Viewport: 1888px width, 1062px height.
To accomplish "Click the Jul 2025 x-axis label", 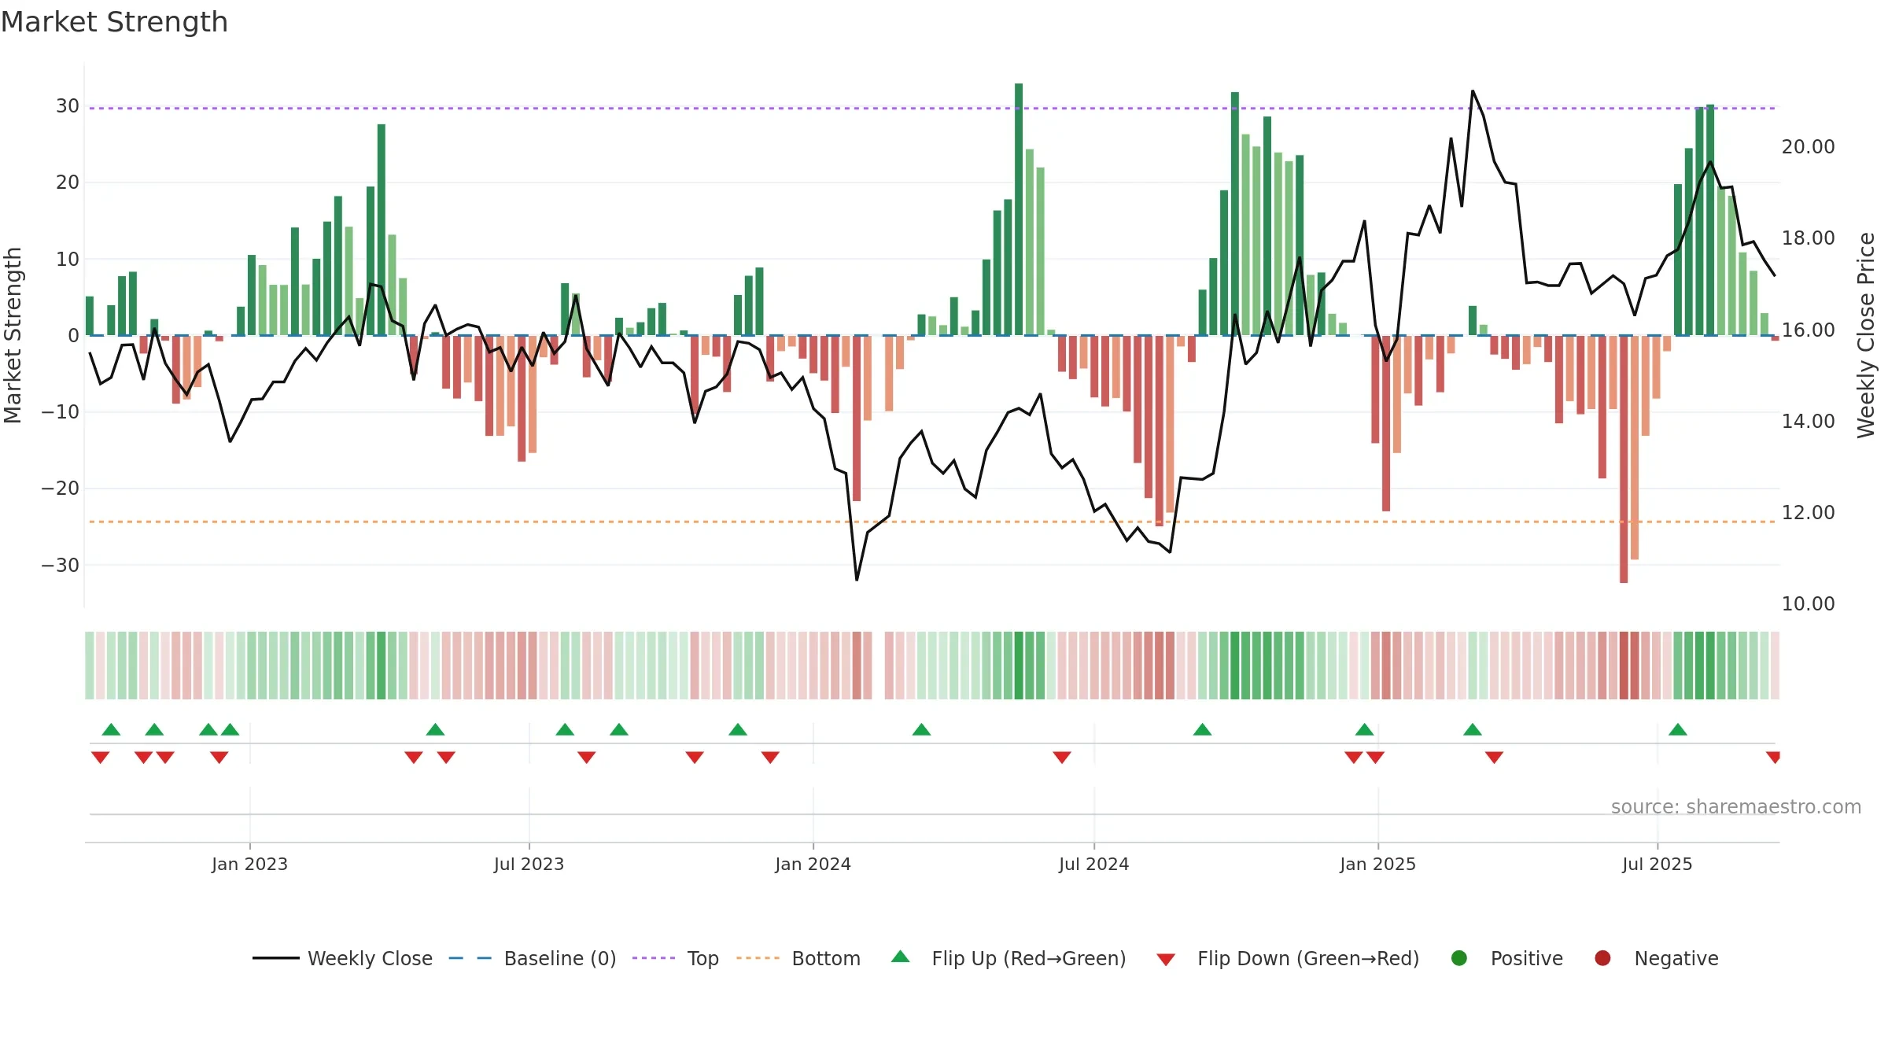I will click(1657, 864).
